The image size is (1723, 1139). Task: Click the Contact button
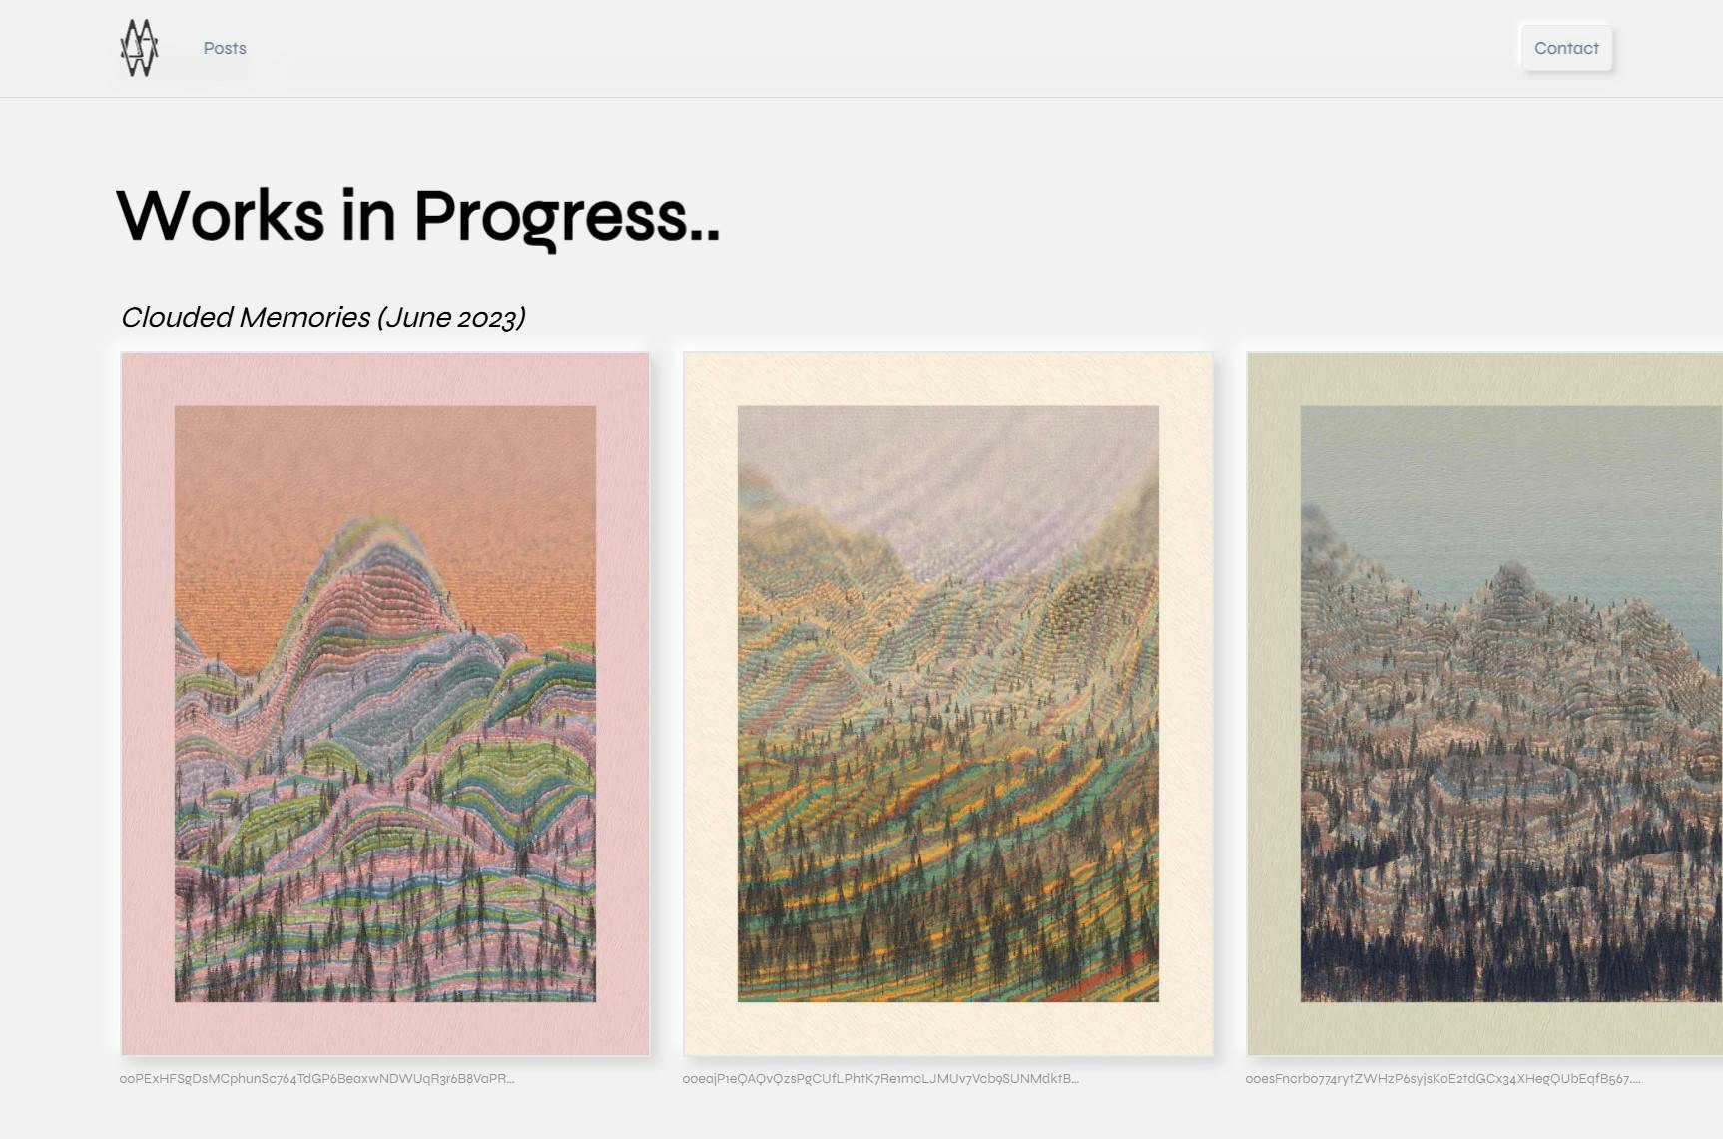1566,48
